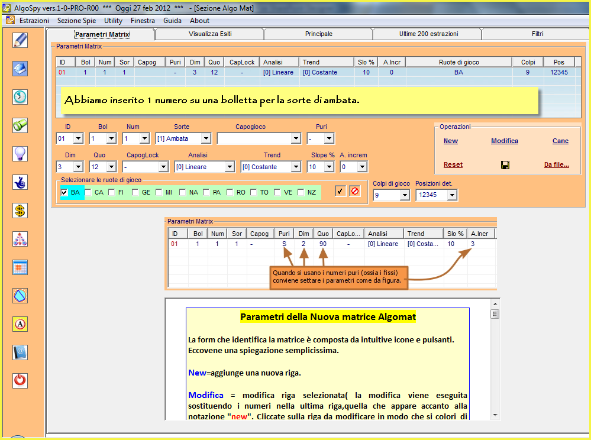Open the Trend dropdown showing Costante
The image size is (591, 440).
(296, 167)
